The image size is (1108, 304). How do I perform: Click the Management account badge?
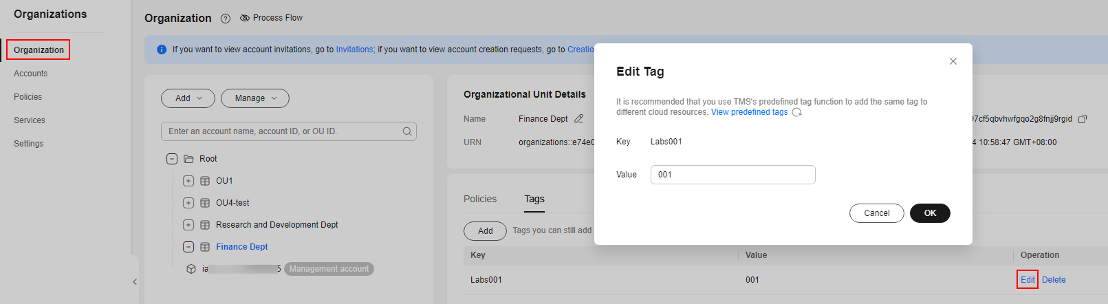point(329,269)
